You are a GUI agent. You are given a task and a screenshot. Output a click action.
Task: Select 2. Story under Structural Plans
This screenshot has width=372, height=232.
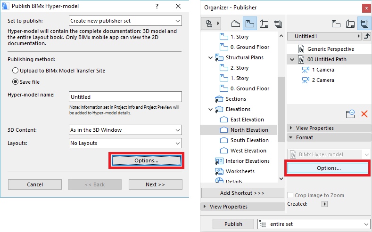(x=240, y=68)
